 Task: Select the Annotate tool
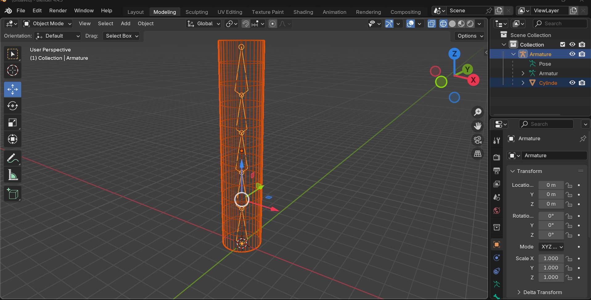coord(13,158)
